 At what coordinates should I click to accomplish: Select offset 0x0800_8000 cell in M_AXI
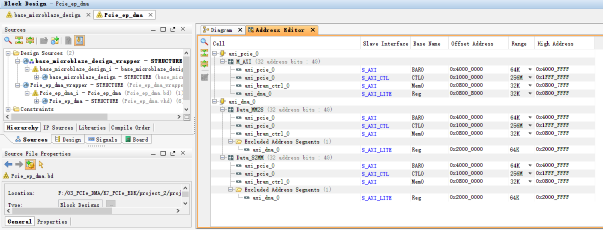pyautogui.click(x=478, y=94)
